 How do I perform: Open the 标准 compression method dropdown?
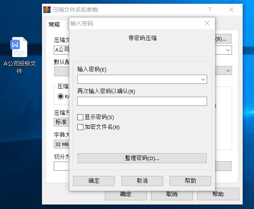pos(62,122)
